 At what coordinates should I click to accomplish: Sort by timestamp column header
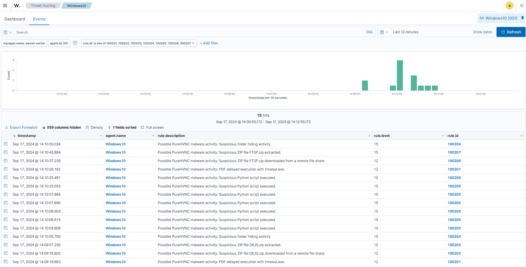tap(27, 136)
